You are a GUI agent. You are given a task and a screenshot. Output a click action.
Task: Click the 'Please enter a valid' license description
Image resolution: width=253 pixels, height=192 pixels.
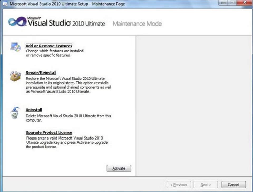click(67, 142)
